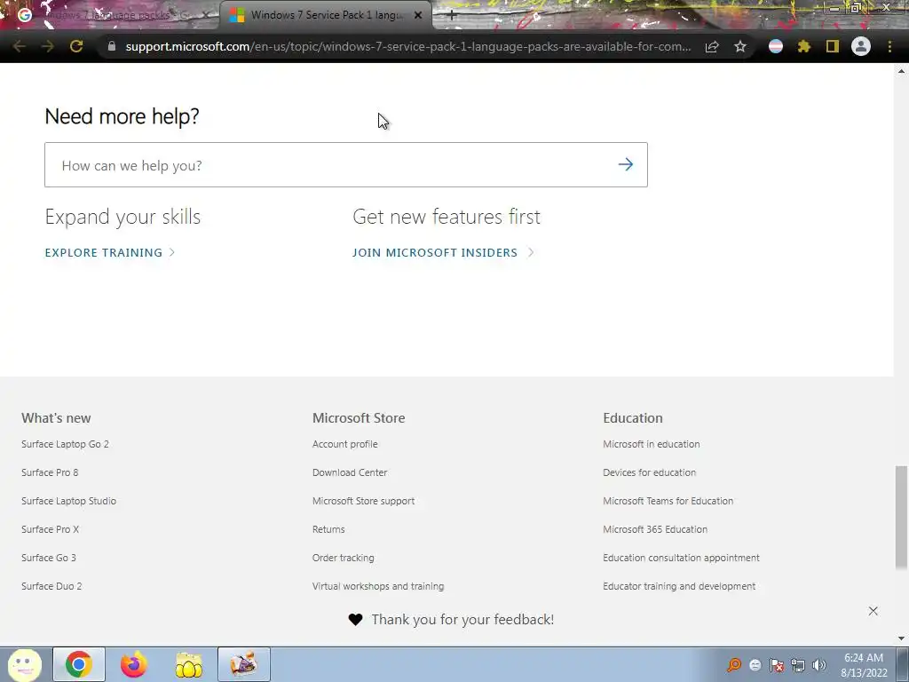Open the Chrome profile avatar
Viewport: 909px width, 682px height.
[x=861, y=46]
